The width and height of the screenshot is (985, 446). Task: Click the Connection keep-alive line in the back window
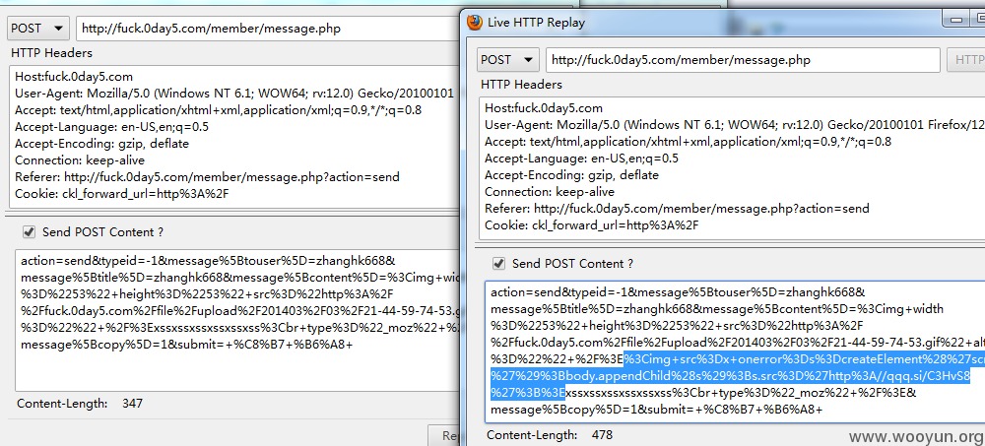pos(80,160)
